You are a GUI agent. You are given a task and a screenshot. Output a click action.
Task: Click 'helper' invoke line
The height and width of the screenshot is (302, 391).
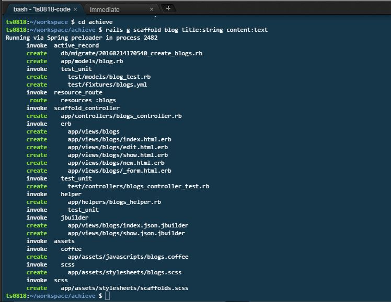[71, 194]
